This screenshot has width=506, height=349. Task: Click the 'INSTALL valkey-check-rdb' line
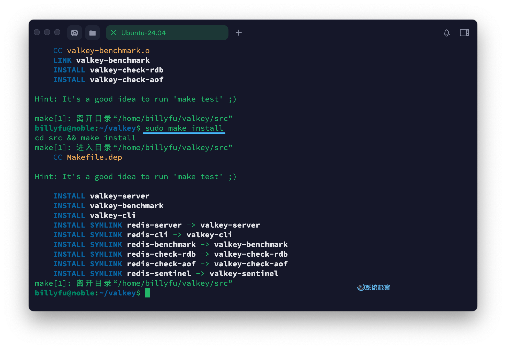point(108,70)
